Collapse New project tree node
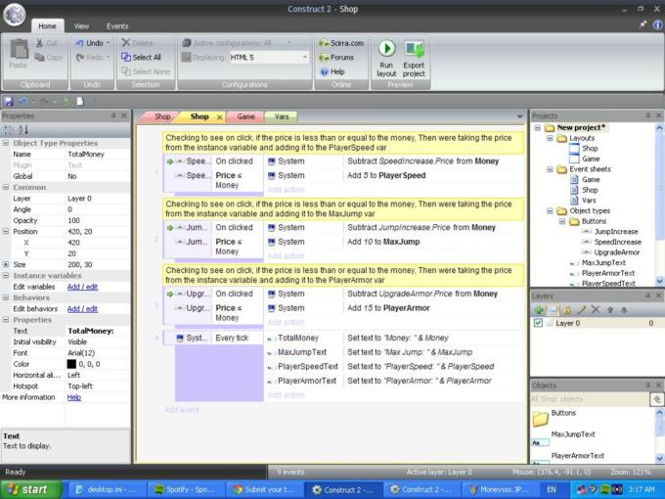The image size is (665, 499). pyautogui.click(x=537, y=127)
